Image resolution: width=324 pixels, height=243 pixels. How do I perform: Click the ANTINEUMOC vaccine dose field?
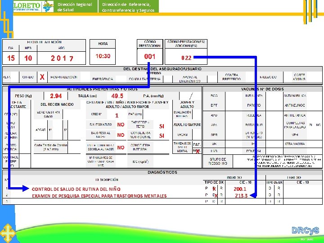click(x=314, y=105)
